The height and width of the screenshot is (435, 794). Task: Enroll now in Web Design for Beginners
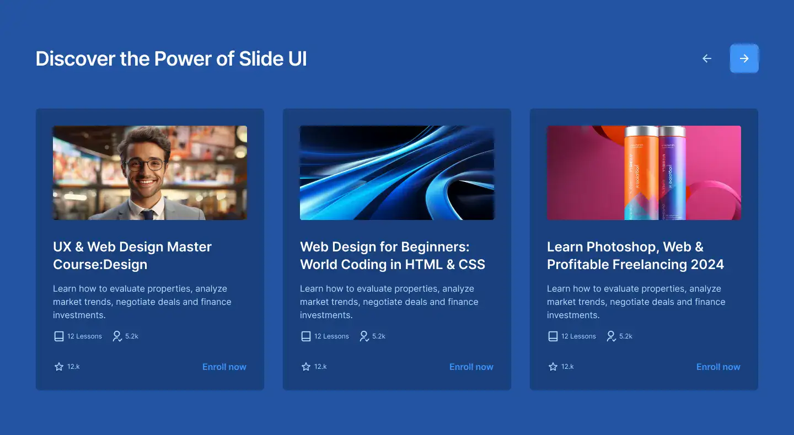(x=471, y=367)
